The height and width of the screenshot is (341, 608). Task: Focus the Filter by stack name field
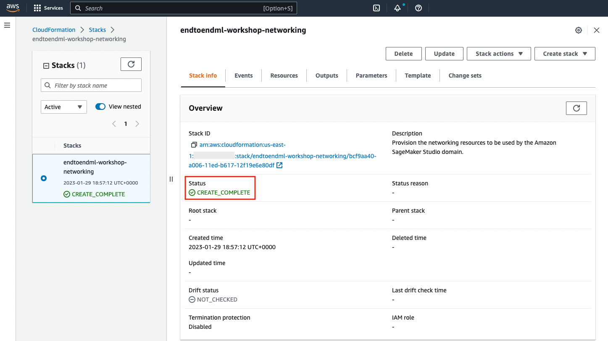pyautogui.click(x=91, y=85)
